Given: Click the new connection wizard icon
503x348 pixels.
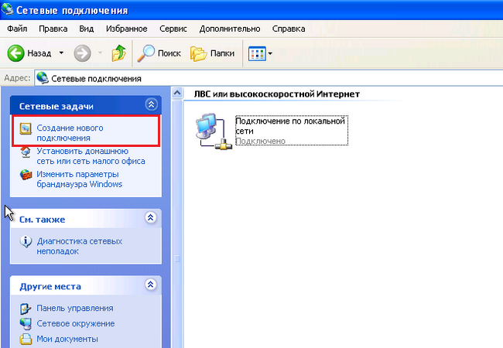Looking at the screenshot, I should (x=25, y=128).
